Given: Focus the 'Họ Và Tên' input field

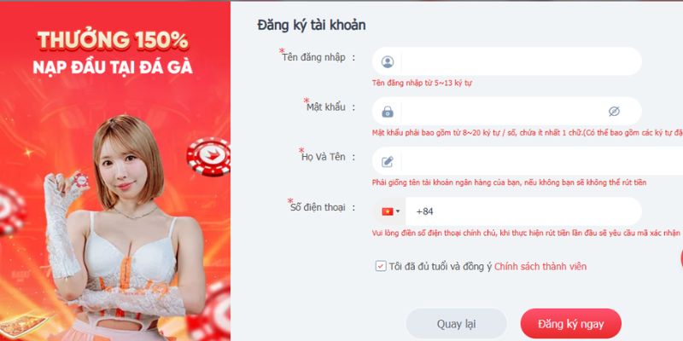Looking at the screenshot, I should point(528,161).
